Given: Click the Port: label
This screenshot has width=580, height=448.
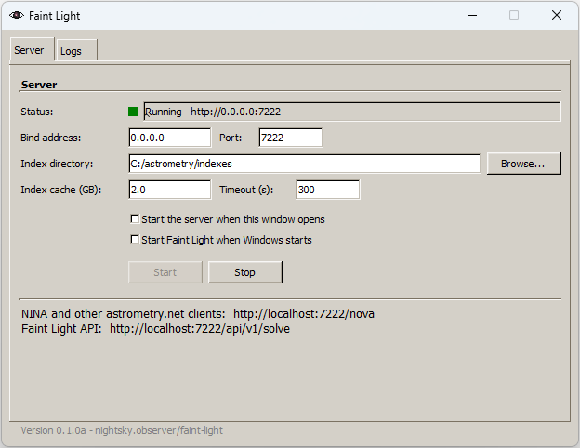Looking at the screenshot, I should [x=231, y=138].
